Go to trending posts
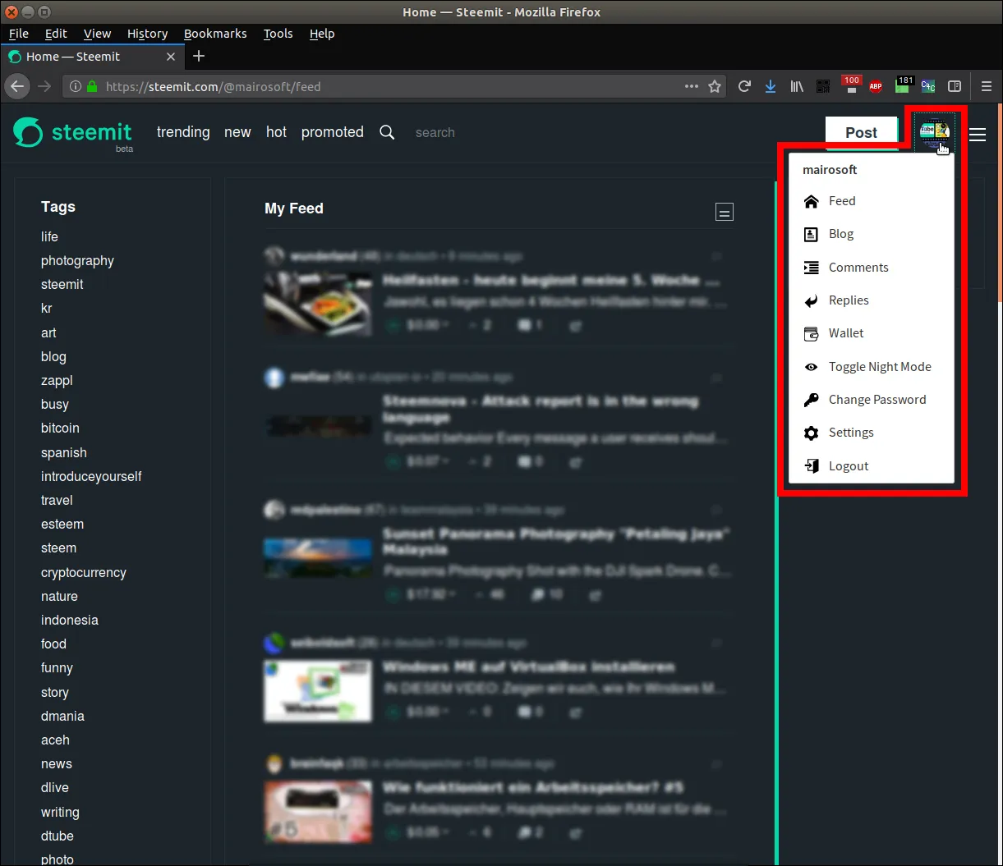This screenshot has width=1003, height=866. (x=183, y=132)
